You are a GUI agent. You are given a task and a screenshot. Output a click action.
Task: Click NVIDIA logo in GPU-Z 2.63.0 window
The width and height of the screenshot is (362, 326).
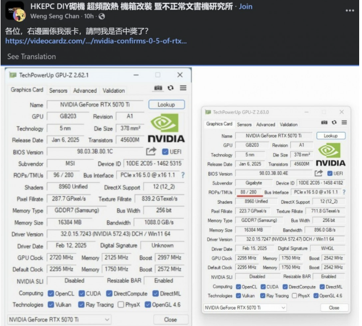pos(331,154)
